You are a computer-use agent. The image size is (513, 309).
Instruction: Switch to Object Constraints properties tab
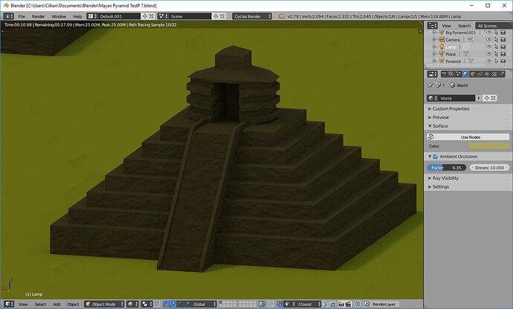480,74
